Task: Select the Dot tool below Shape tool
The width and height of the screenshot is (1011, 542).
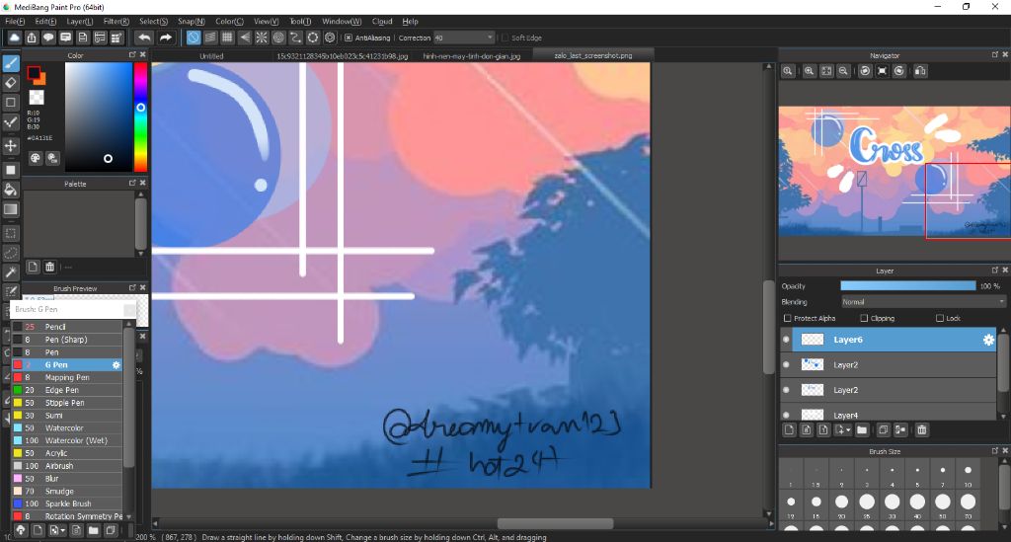Action: pyautogui.click(x=11, y=122)
